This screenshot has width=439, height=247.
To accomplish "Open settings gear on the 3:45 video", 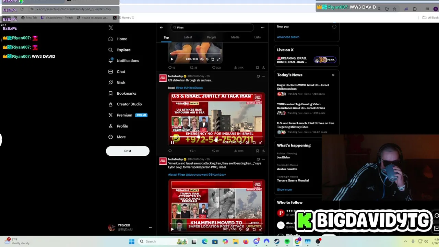I will tap(247, 142).
